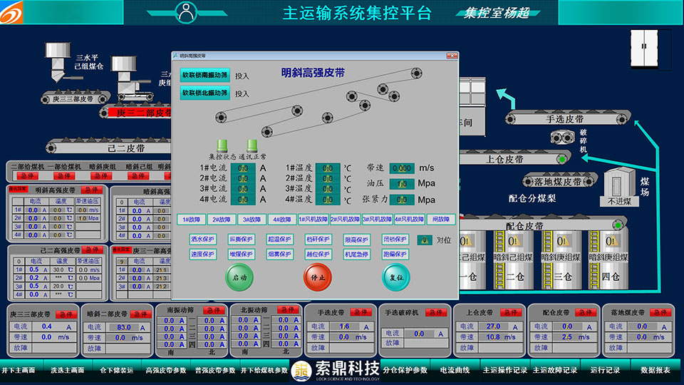The width and height of the screenshot is (684, 385).
Task: Toggle the 洒水保护 protection button
Action: [202, 240]
